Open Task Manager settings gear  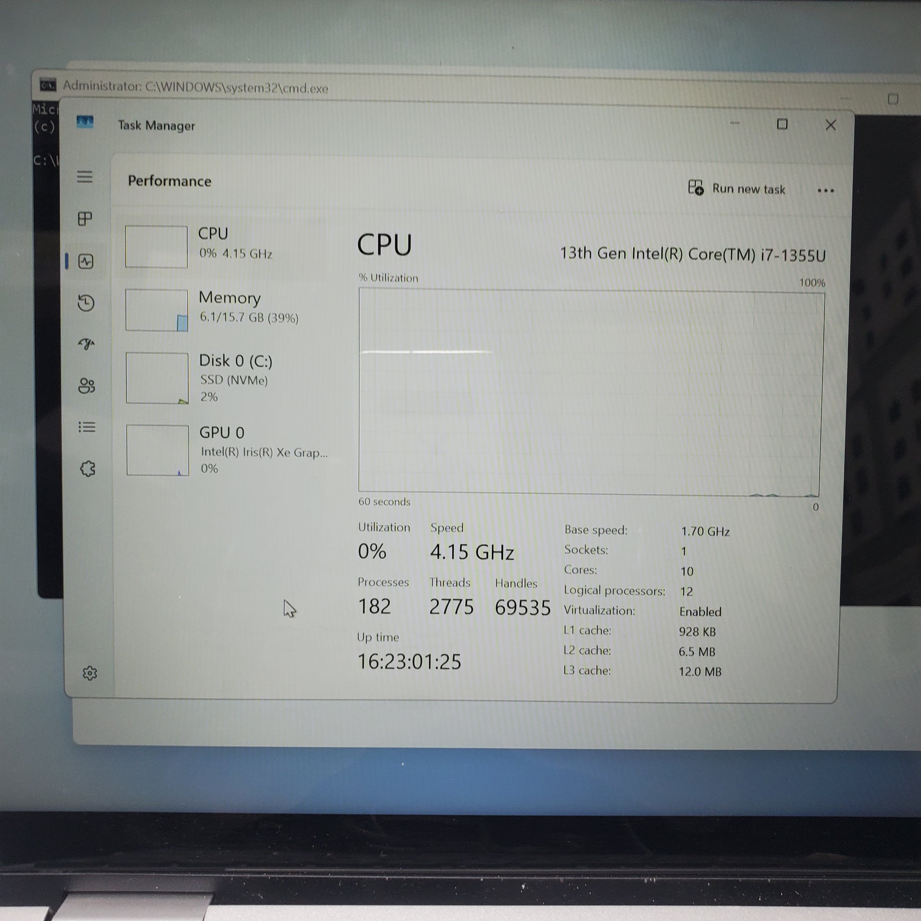tap(89, 673)
